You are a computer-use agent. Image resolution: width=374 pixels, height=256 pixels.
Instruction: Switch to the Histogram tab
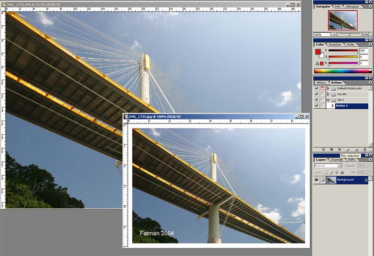coord(352,7)
